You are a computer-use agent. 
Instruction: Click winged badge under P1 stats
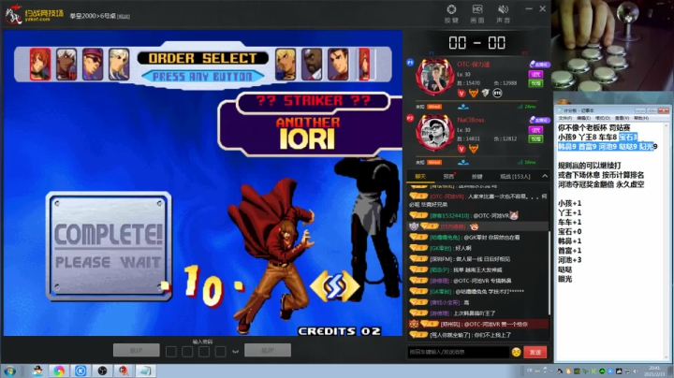(485, 94)
